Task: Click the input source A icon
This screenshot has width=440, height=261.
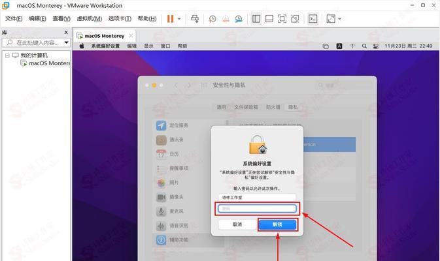Action: pyautogui.click(x=339, y=46)
